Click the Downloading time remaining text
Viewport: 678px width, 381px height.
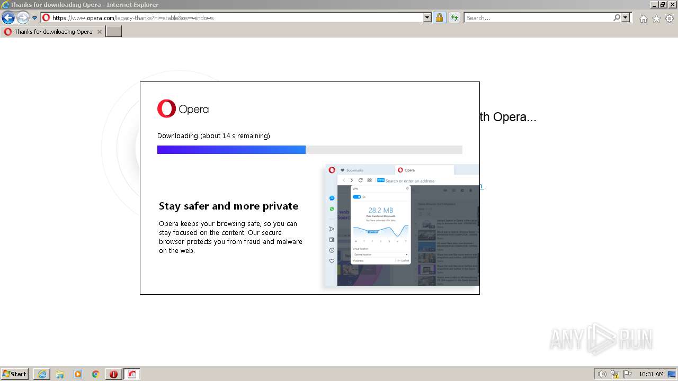213,135
